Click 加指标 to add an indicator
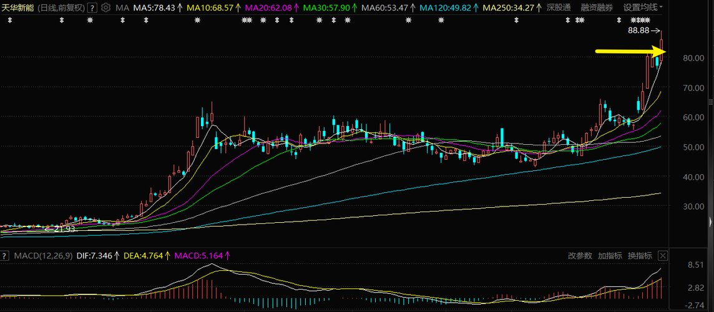The height and width of the screenshot is (312, 714). click(x=610, y=255)
